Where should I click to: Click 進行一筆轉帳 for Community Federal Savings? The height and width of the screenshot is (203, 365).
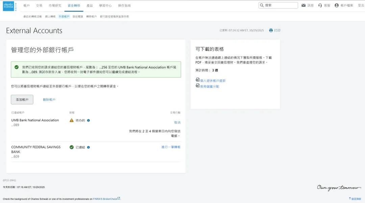pyautogui.click(x=171, y=147)
